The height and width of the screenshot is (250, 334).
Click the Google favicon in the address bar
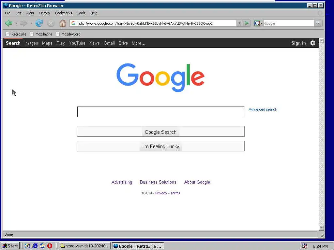tap(73, 23)
